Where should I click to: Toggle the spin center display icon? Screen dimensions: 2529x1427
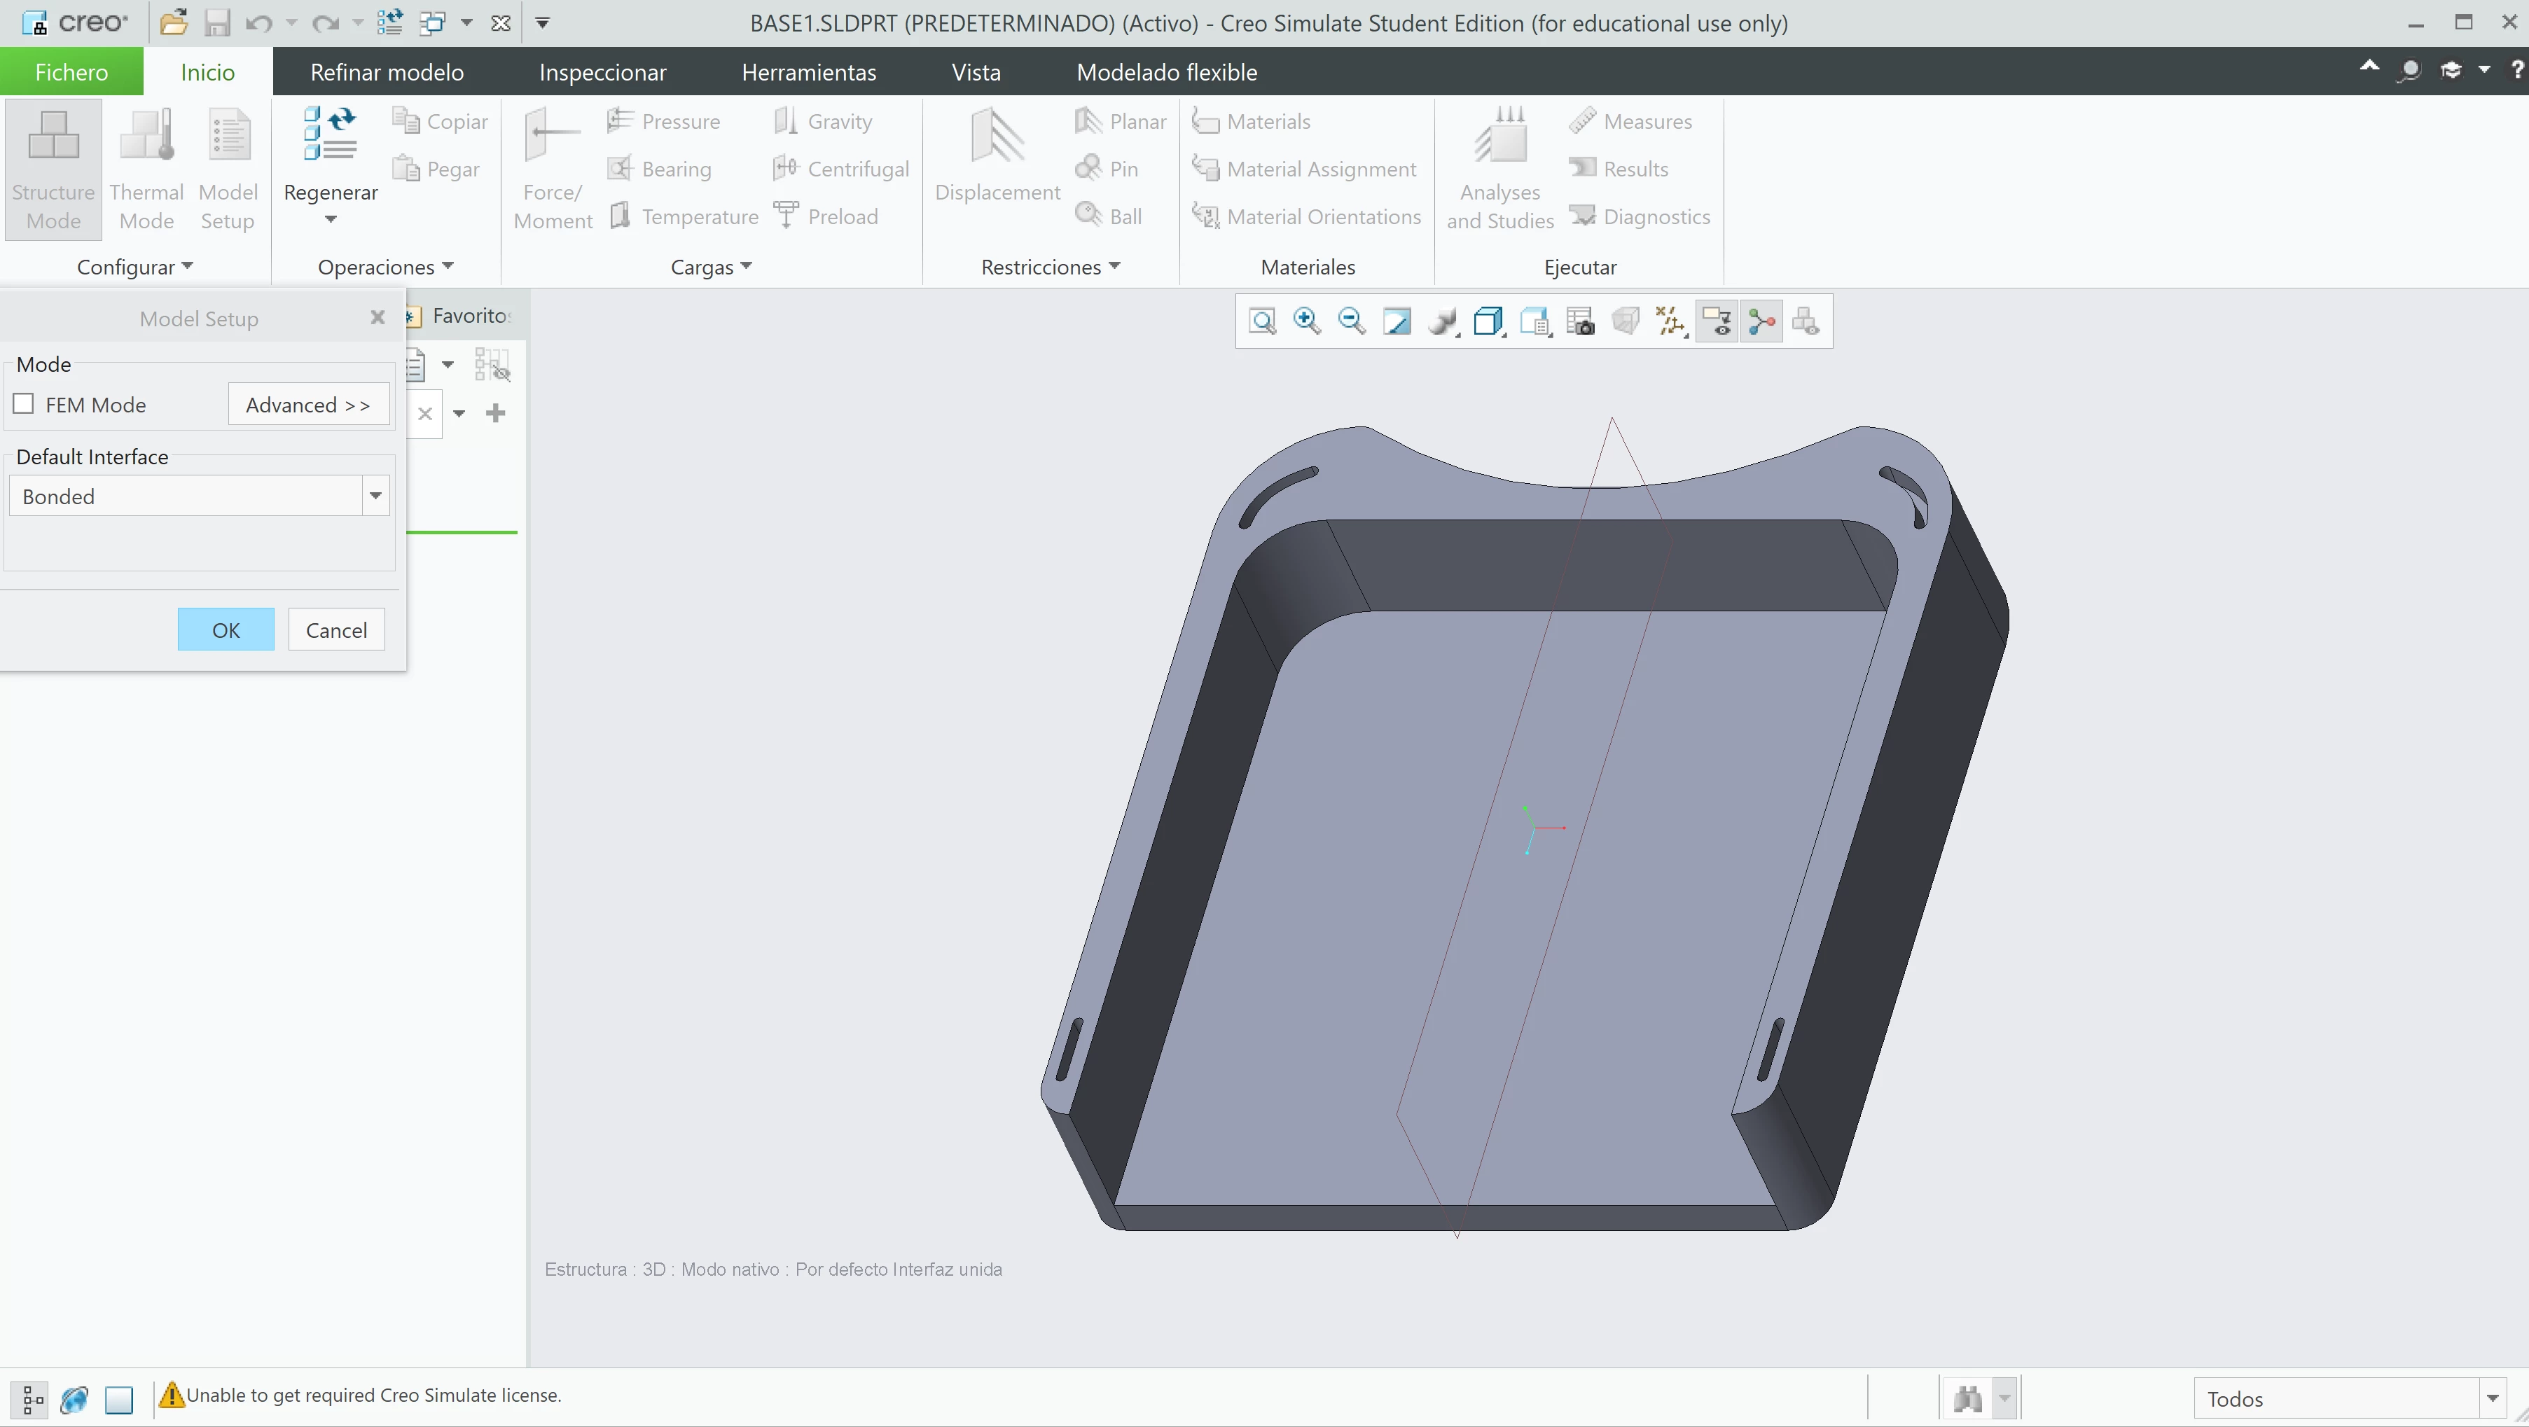click(1762, 321)
